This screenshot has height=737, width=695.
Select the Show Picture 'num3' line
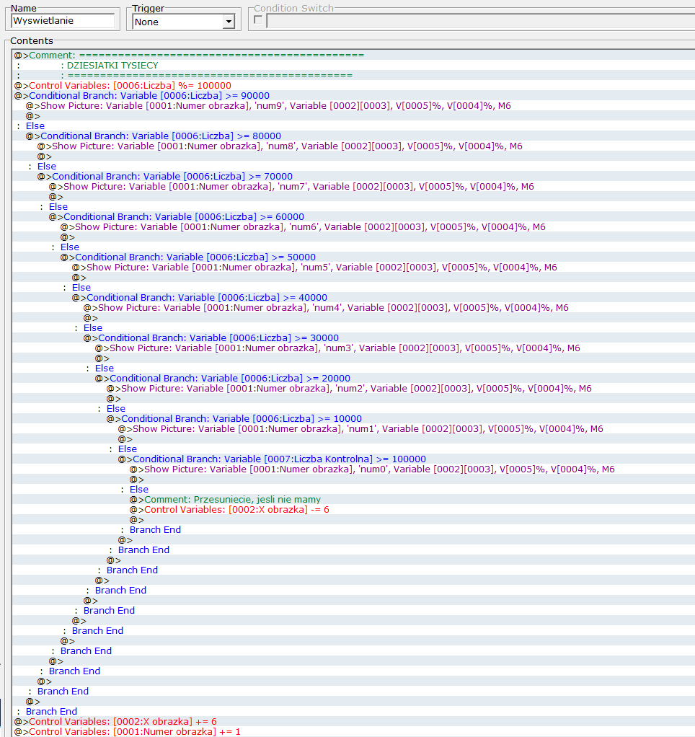pyautogui.click(x=337, y=348)
